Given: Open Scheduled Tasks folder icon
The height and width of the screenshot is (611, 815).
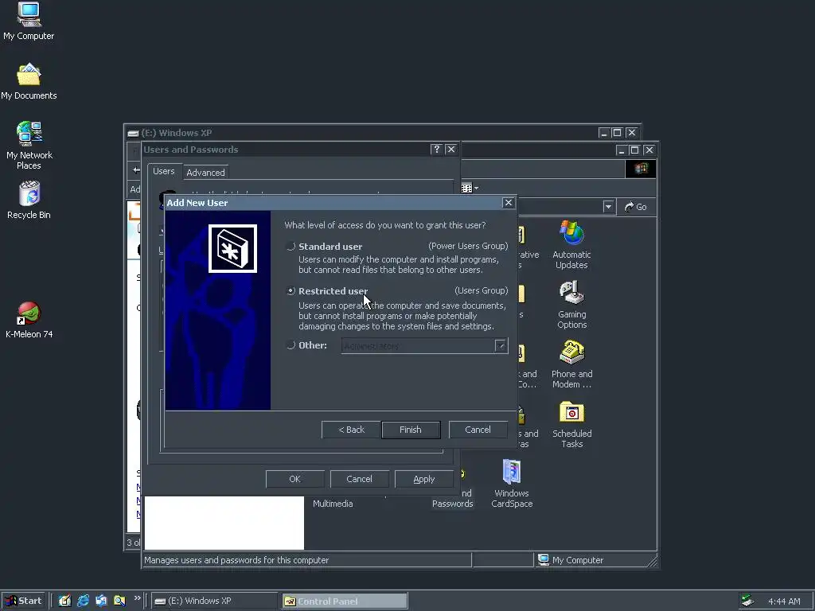Looking at the screenshot, I should click(x=571, y=425).
